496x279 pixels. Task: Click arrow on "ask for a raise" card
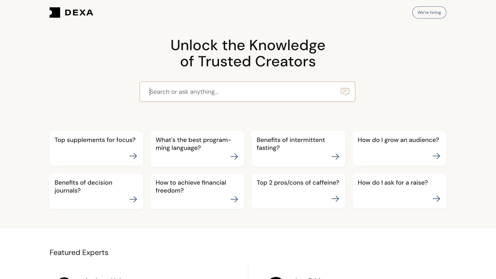[436, 199]
